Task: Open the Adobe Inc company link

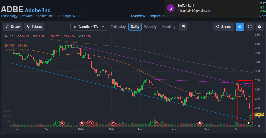Action: pyautogui.click(x=38, y=10)
